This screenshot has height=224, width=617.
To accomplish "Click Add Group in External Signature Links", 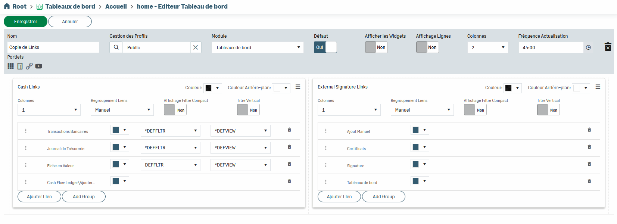I will click(383, 197).
